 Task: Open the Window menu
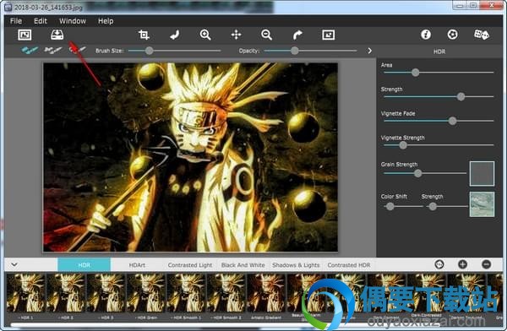tap(73, 21)
